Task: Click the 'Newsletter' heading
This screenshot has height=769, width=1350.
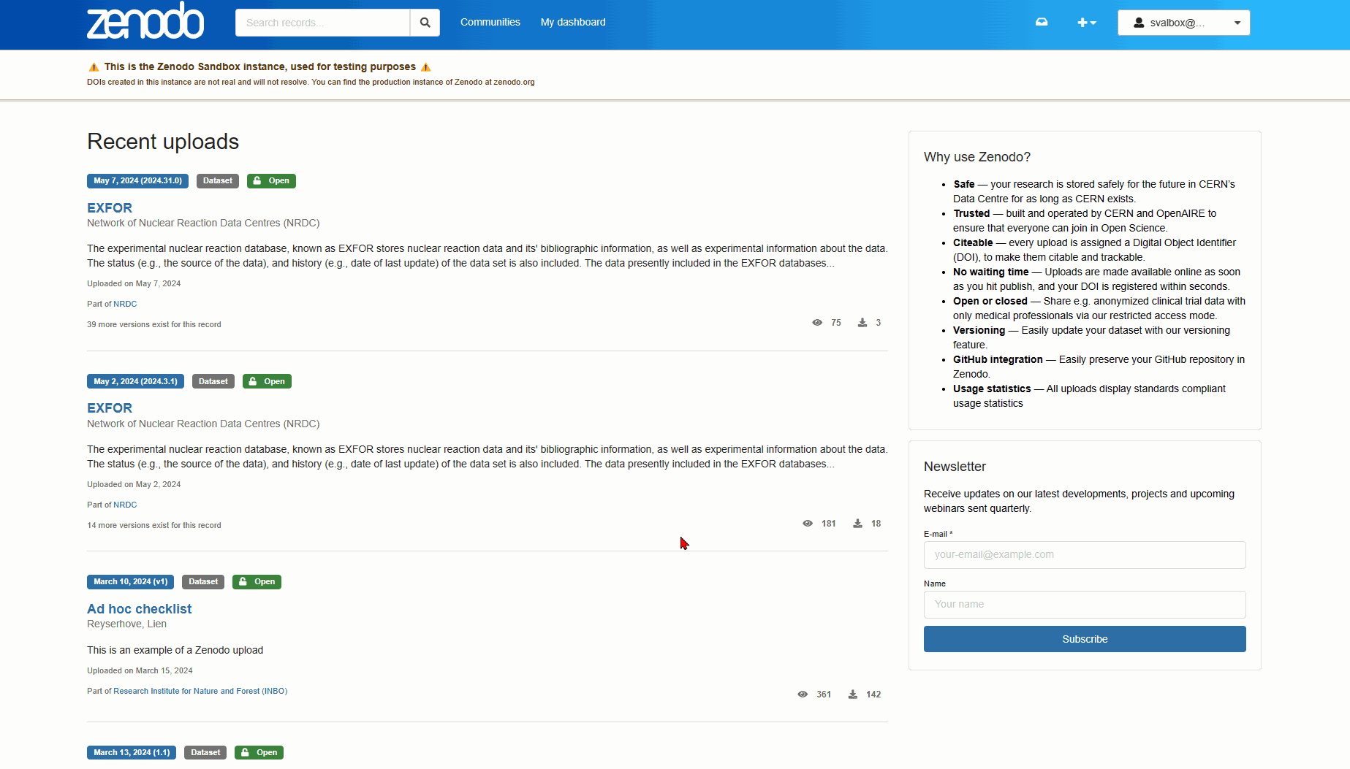Action: [x=955, y=467]
